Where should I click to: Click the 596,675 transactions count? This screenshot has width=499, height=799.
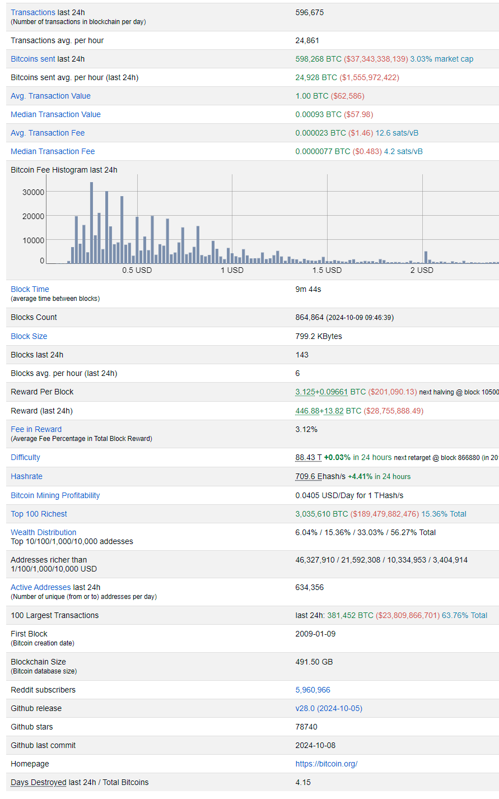[x=310, y=12]
